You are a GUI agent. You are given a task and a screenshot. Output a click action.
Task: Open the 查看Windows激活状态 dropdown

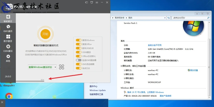tap(42, 67)
